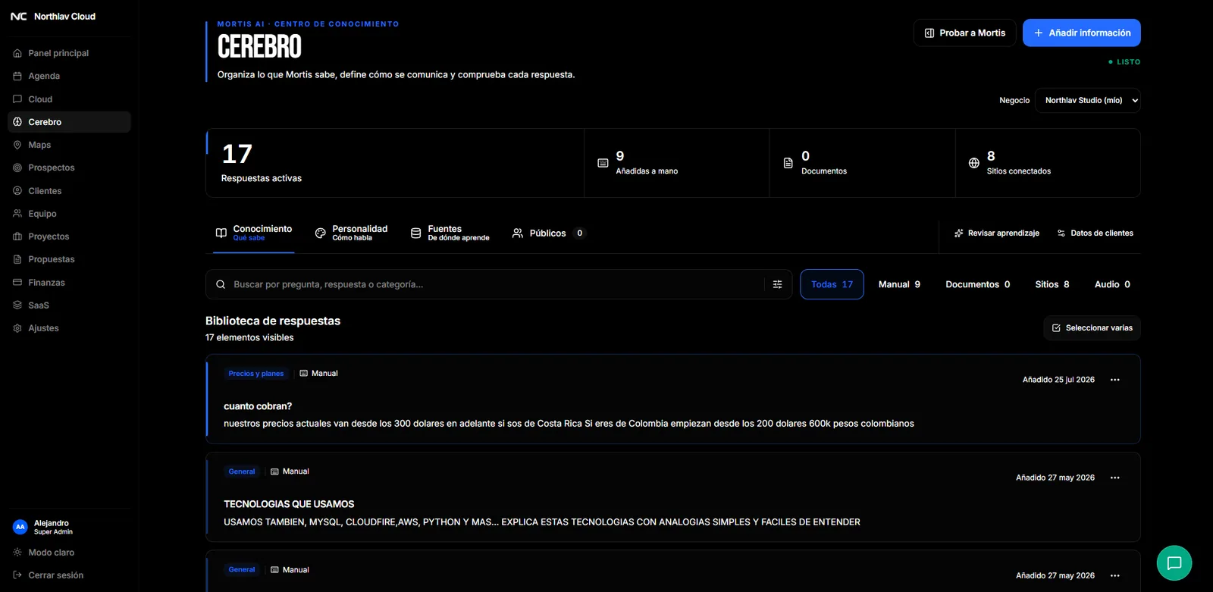Click the Clientes user icon
1213x592 pixels.
tap(17, 191)
